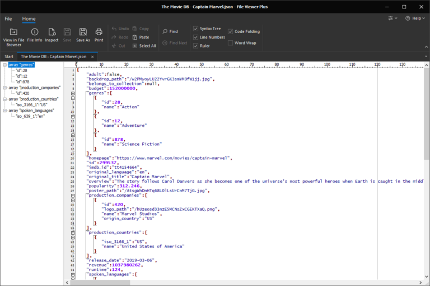Click the ruler at mark 50
Image resolution: width=430 pixels, height=286 pixels.
pos(202,65)
